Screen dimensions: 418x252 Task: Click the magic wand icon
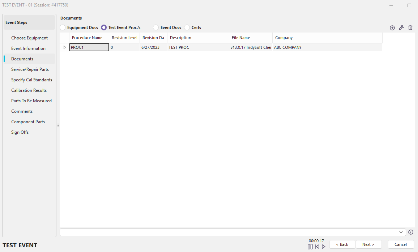pyautogui.click(x=401, y=28)
